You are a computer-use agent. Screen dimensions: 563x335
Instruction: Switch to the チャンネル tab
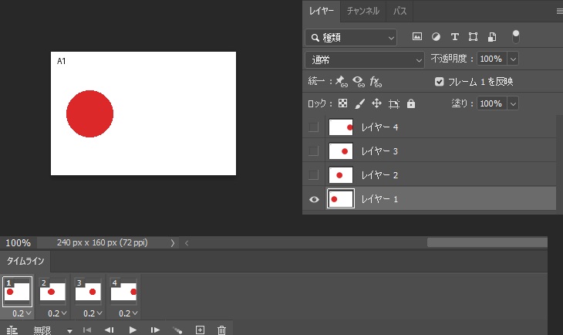[x=362, y=11]
